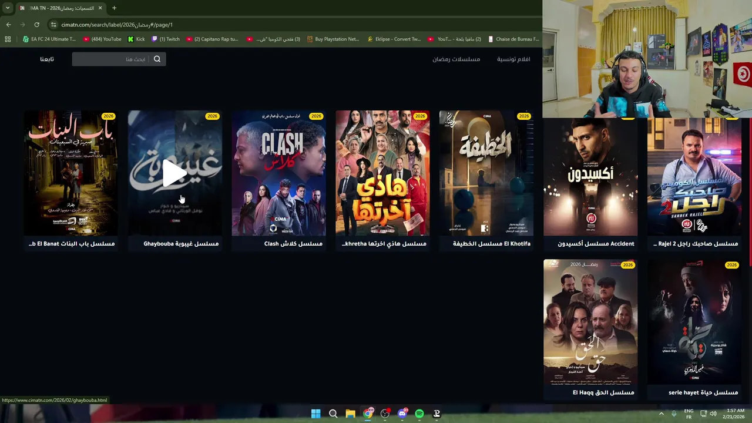Go back with browser back arrow
Image resolution: width=752 pixels, height=423 pixels.
pos(8,25)
